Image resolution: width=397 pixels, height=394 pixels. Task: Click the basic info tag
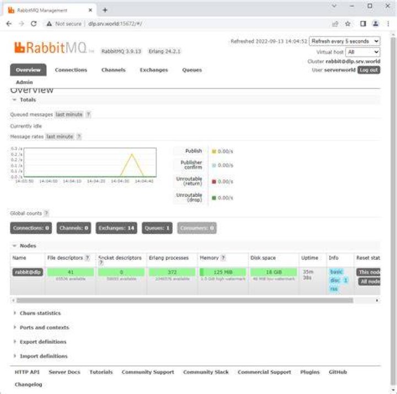pyautogui.click(x=336, y=272)
